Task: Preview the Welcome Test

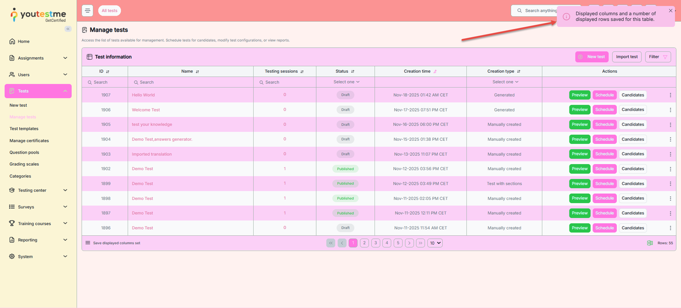Action: click(x=579, y=110)
